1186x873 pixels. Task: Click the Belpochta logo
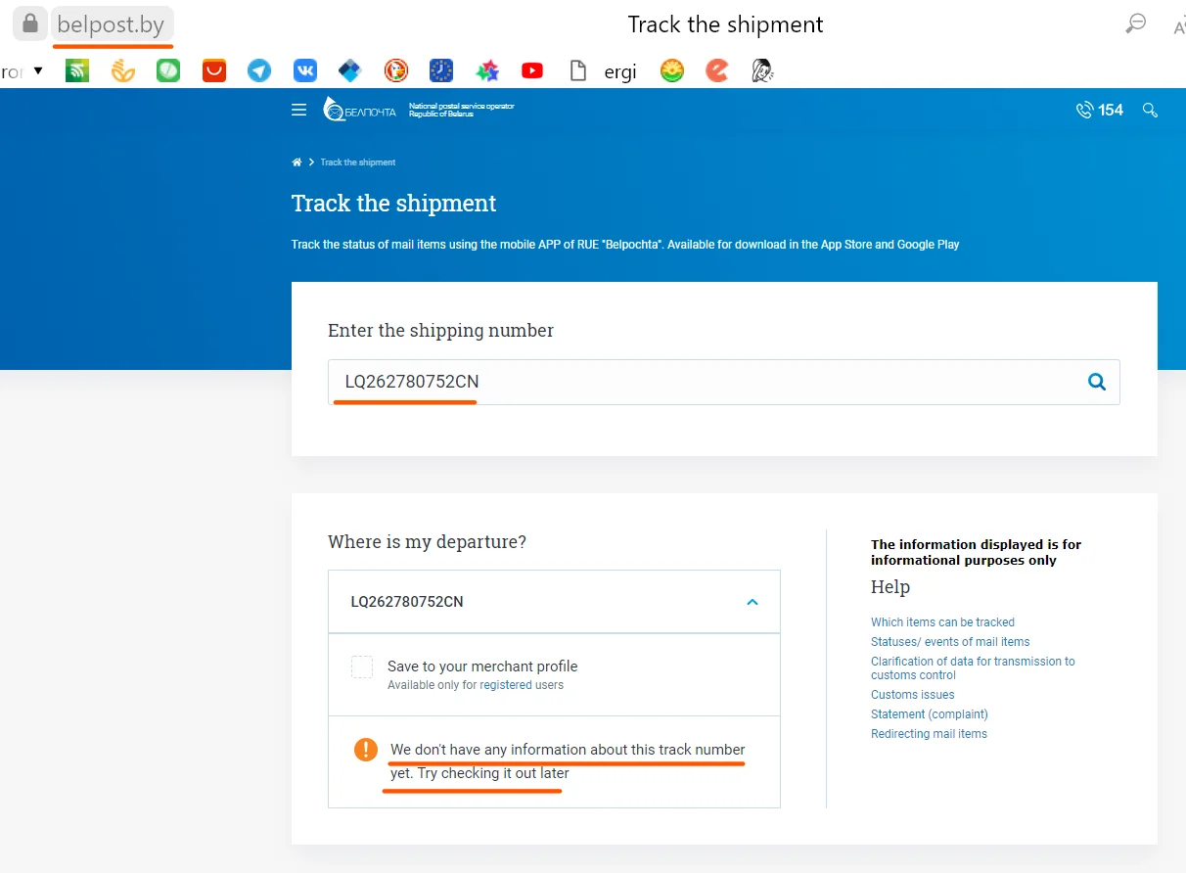click(x=359, y=110)
